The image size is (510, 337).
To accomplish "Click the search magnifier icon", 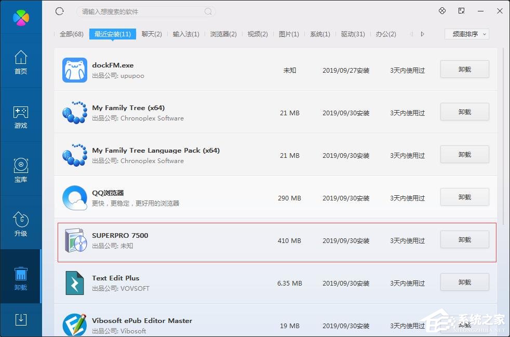I will pos(208,11).
